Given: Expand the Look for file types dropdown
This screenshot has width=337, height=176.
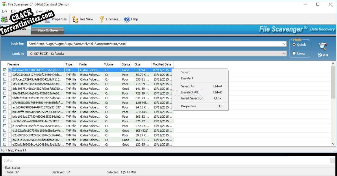Looking at the screenshot, I should pos(285,44).
